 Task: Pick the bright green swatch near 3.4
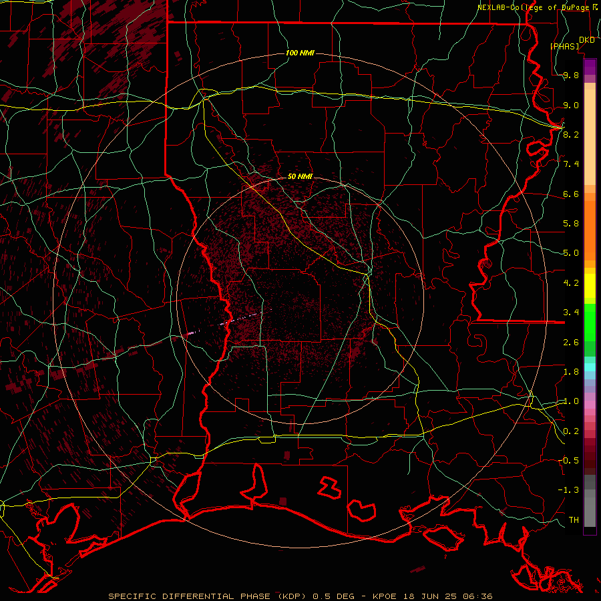click(x=590, y=321)
